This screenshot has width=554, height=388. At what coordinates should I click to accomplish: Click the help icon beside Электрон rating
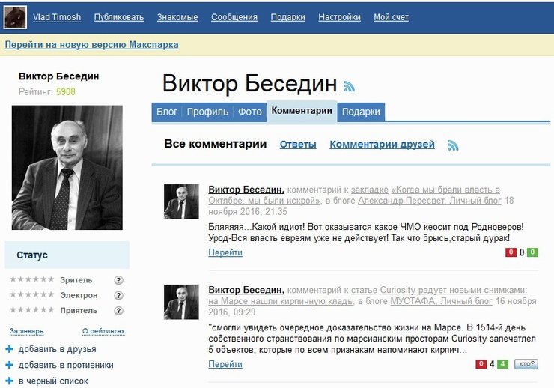118,295
